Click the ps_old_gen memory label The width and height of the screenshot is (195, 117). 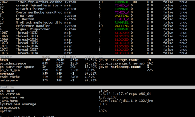tap(10, 70)
